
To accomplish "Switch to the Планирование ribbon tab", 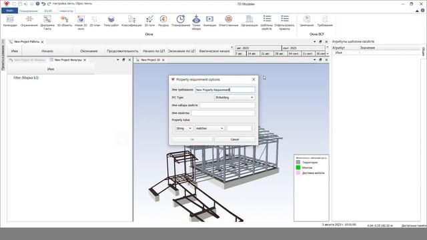I will tap(29, 11).
